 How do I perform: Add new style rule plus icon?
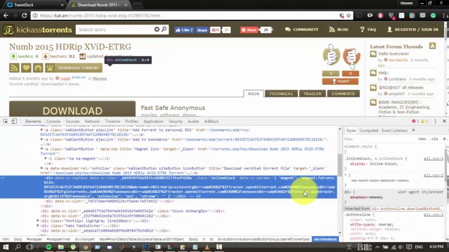click(444, 139)
